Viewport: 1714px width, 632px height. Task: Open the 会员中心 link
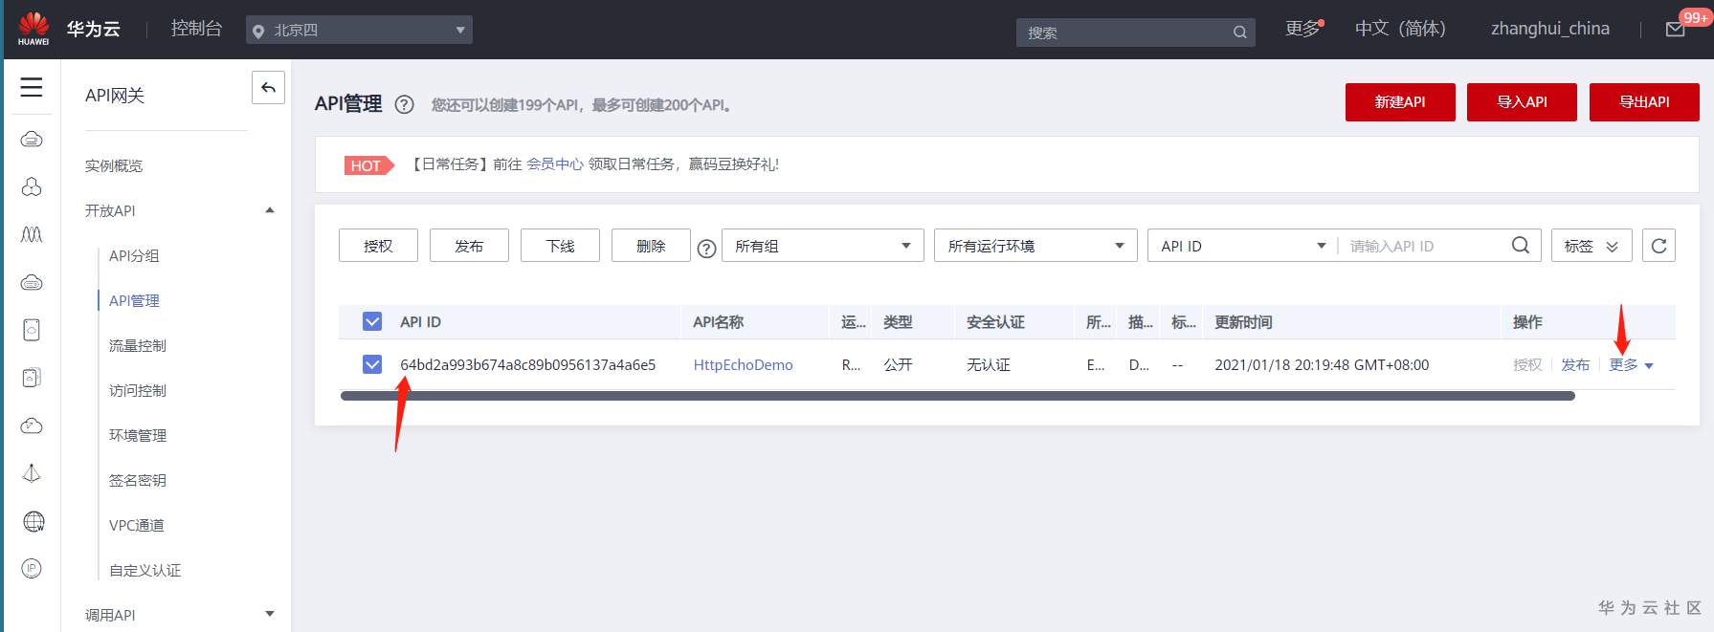pos(555,164)
